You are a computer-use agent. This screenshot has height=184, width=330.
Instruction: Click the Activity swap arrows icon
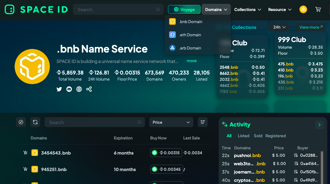pyautogui.click(x=225, y=125)
